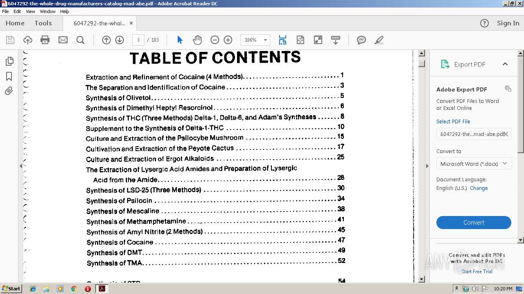
Task: Close the document tab
Action: (131, 23)
